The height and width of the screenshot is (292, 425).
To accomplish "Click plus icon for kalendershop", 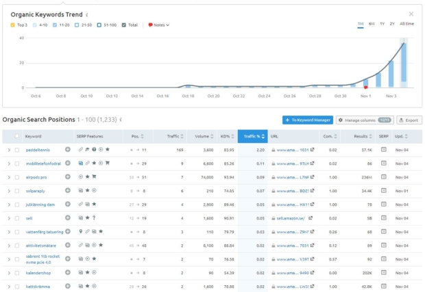I will coord(68,272).
